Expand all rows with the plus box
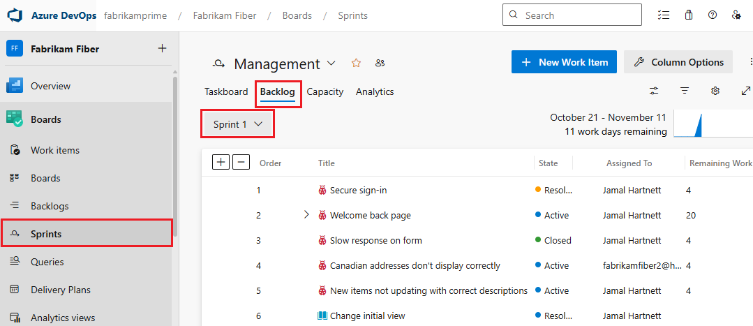The height and width of the screenshot is (326, 753). (x=221, y=162)
